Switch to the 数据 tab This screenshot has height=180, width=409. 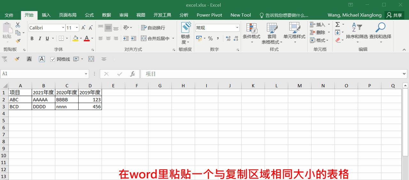tap(107, 15)
